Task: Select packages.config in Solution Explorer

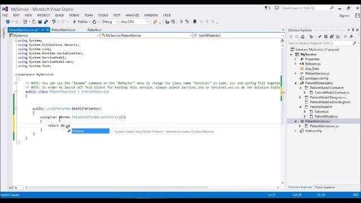Action: click(316, 78)
